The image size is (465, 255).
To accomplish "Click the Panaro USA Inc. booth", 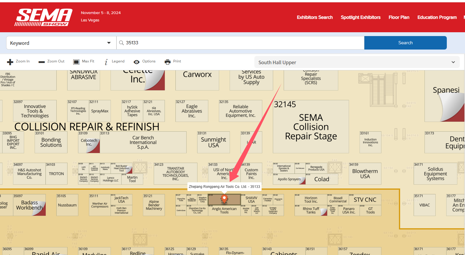I will 349,210.
